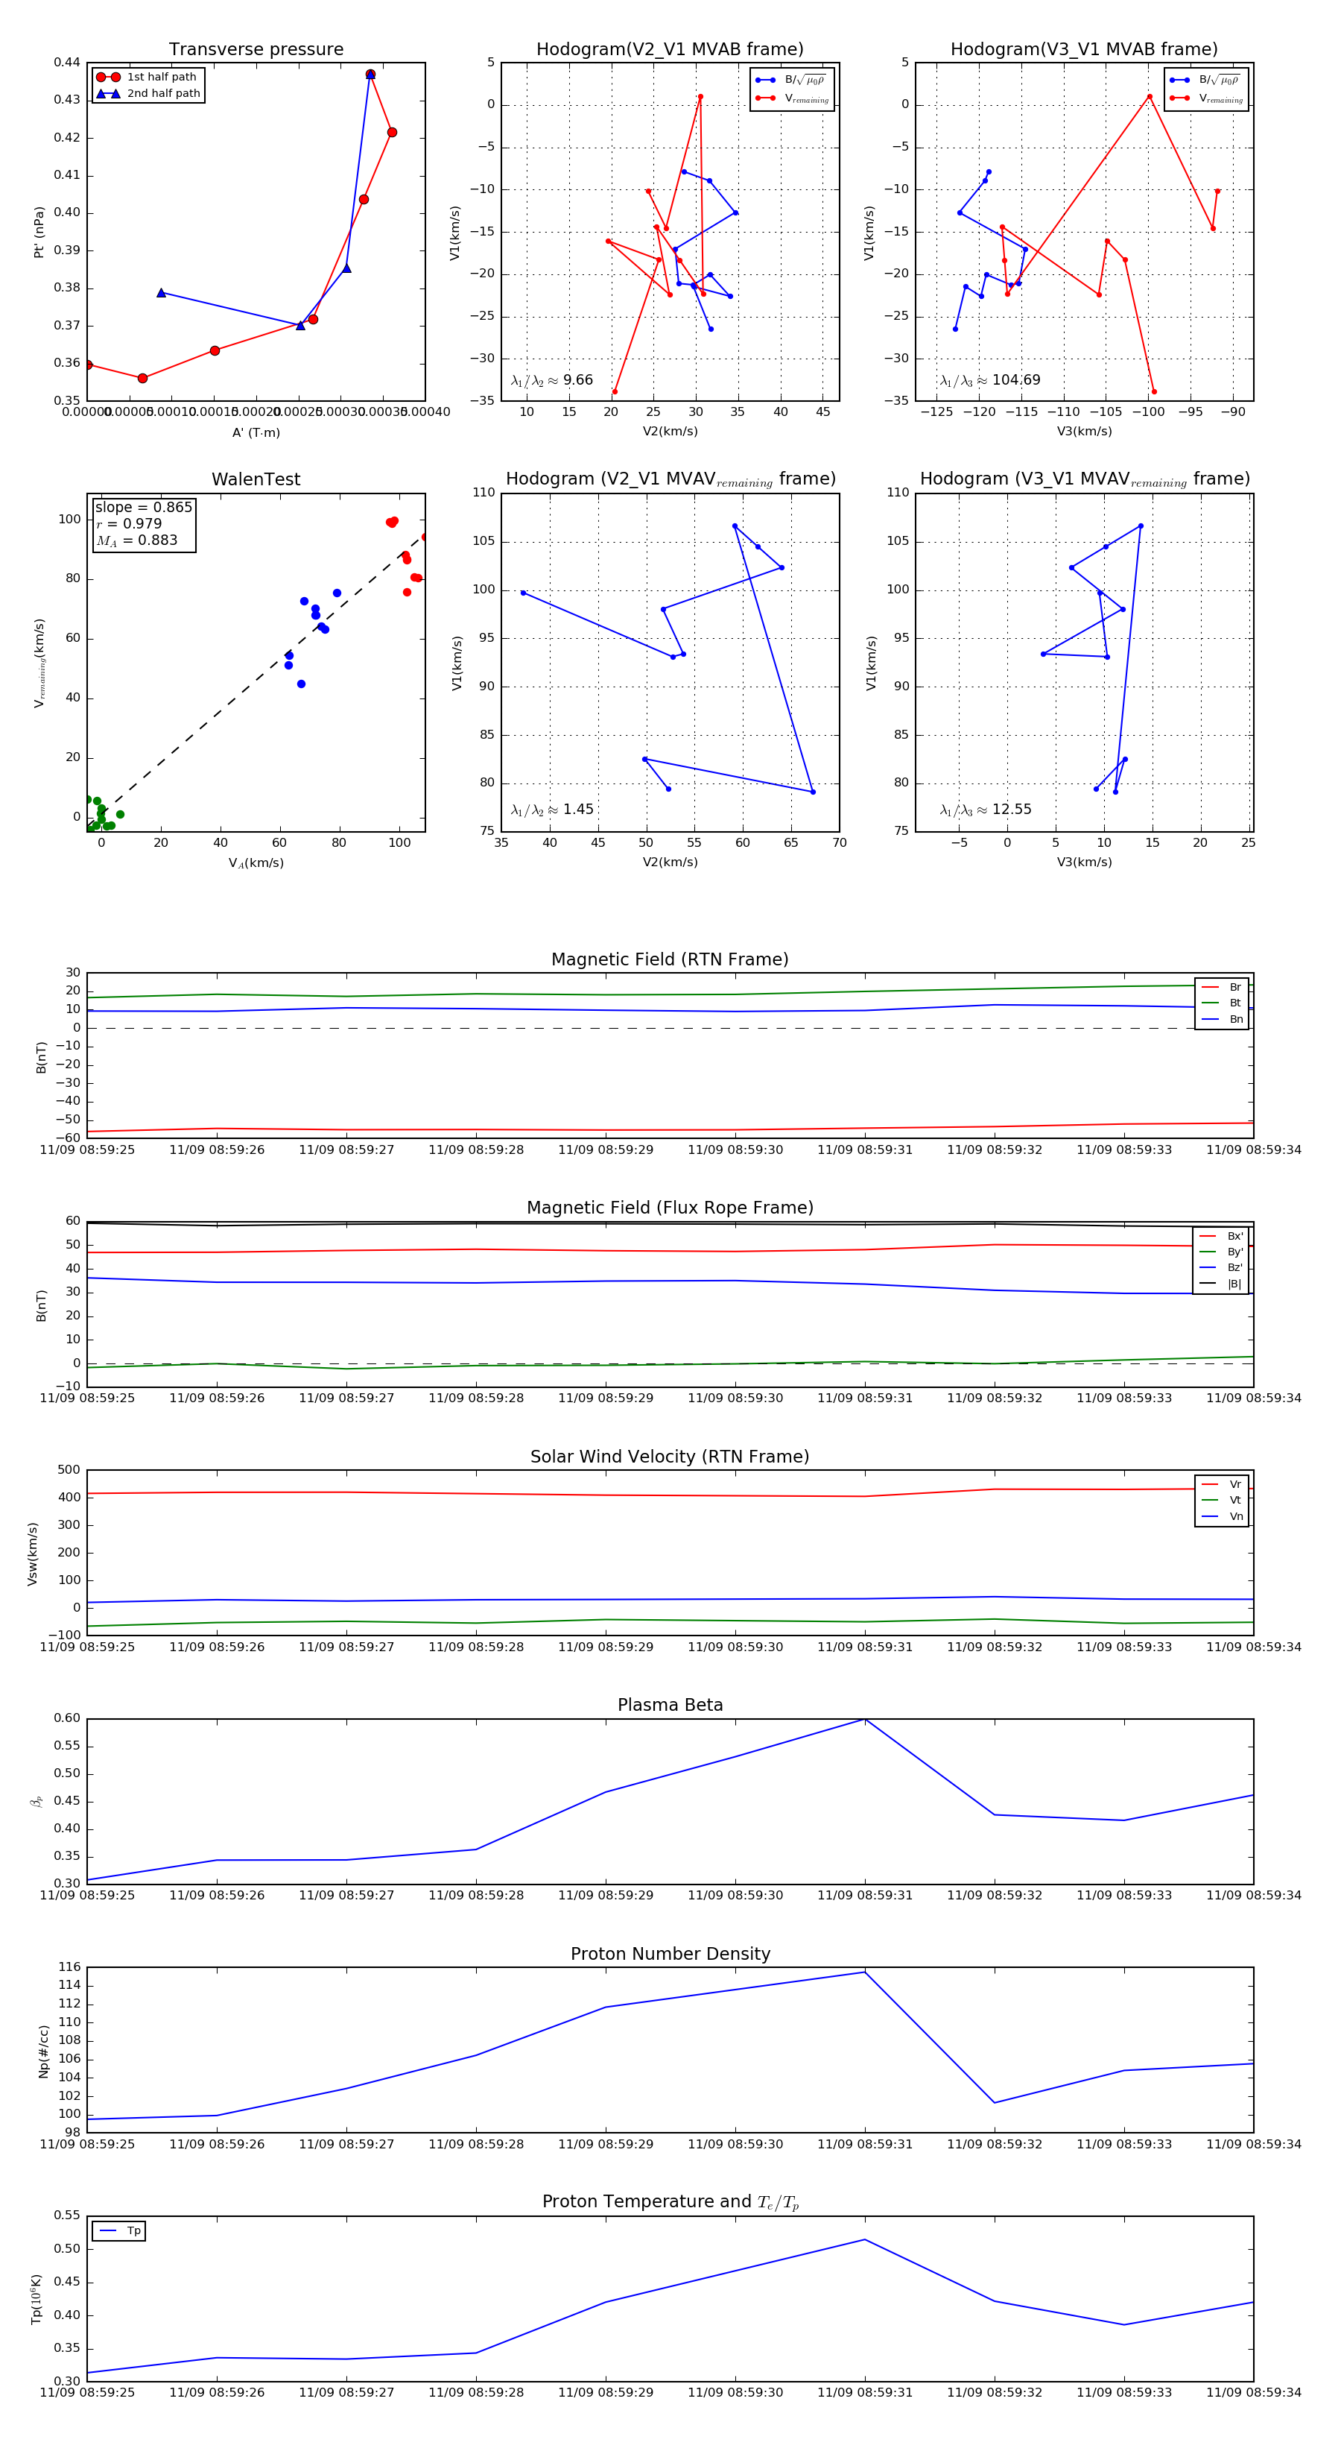This screenshot has width=1341, height=2460.
Task: Select the Vn legend entry
Action: pyautogui.click(x=1222, y=1516)
